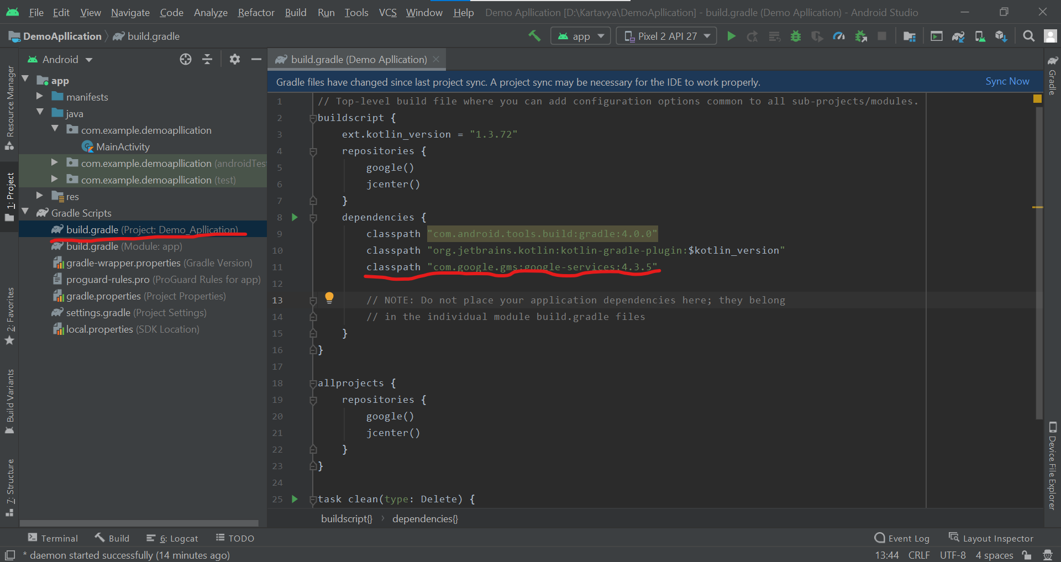Toggle file read-only lock in status bar

click(x=1027, y=555)
